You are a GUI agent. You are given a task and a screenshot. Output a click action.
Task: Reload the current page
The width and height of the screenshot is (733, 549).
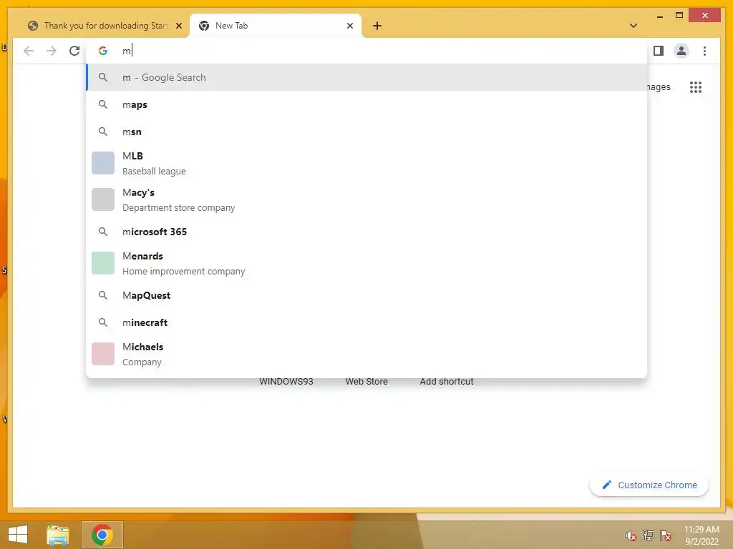(74, 51)
